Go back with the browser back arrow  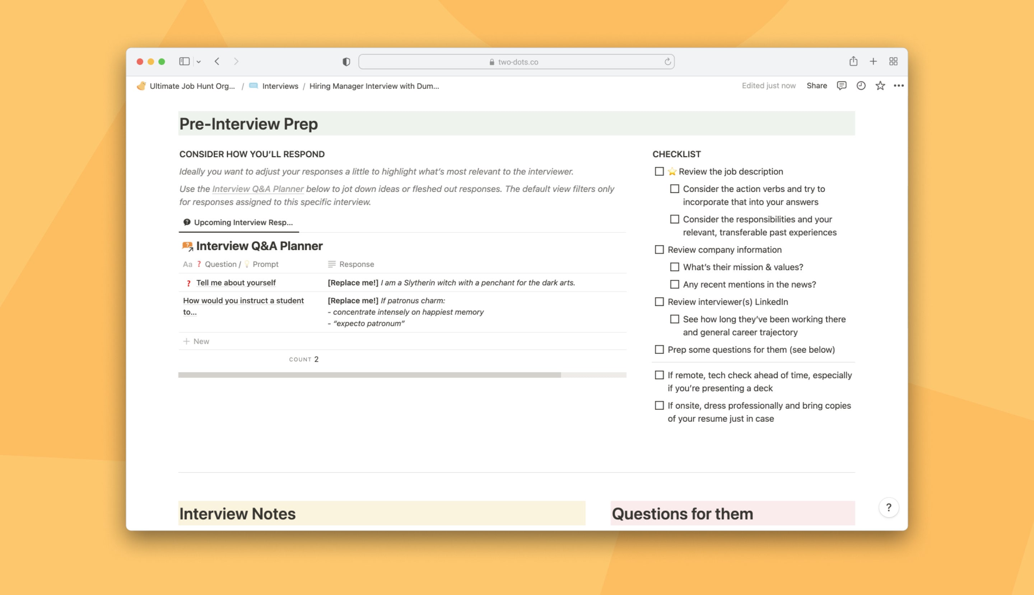[x=217, y=61]
